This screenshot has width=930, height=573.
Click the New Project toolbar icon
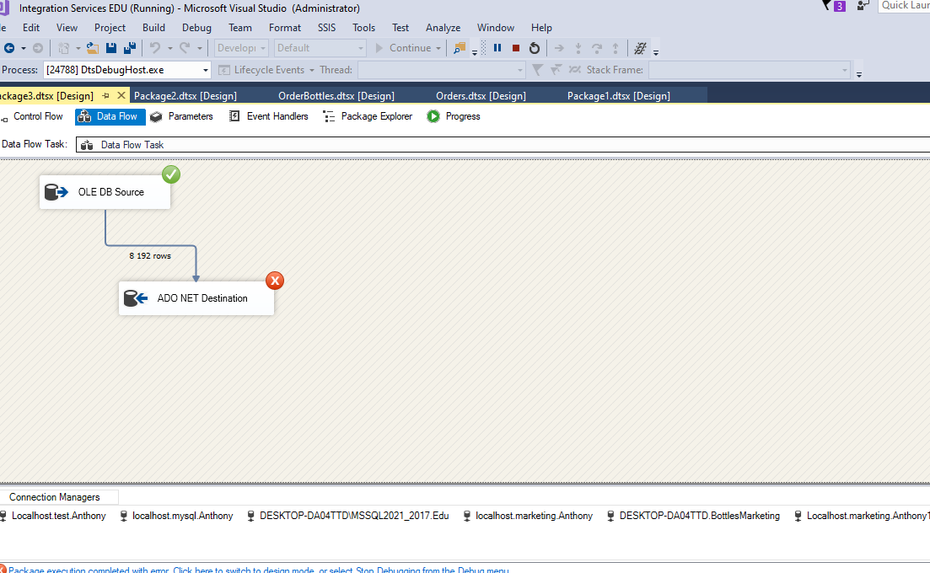click(63, 48)
